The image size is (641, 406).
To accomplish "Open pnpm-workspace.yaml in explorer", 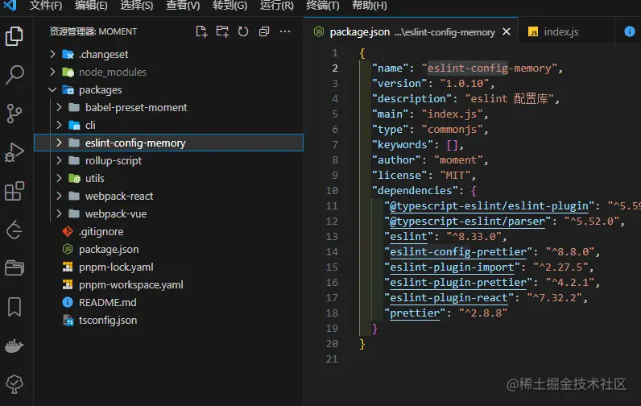I will 130,284.
